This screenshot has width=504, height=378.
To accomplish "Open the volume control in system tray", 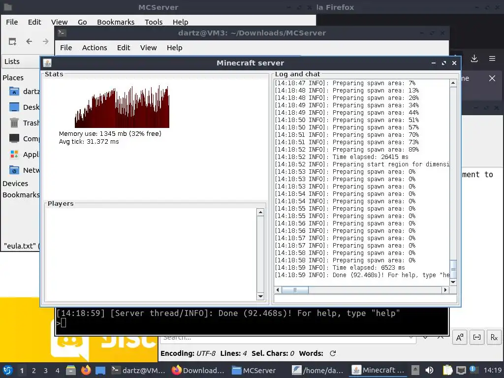I will pyautogui.click(x=429, y=370).
